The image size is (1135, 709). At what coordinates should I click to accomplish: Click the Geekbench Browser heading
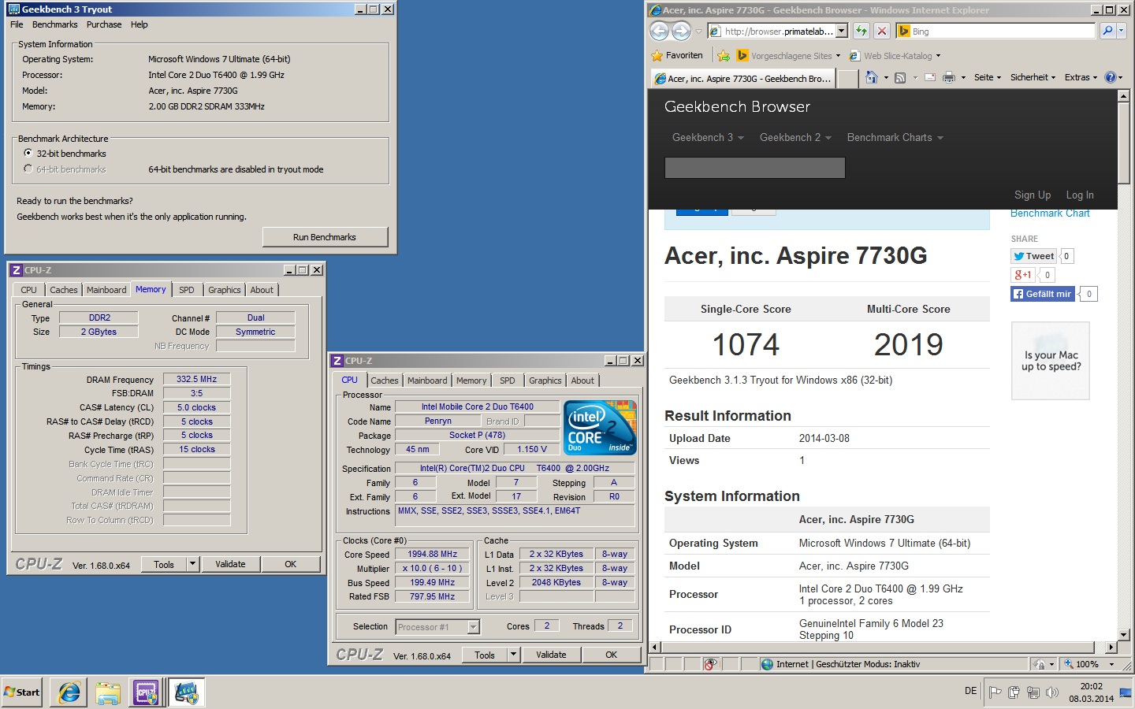click(737, 106)
